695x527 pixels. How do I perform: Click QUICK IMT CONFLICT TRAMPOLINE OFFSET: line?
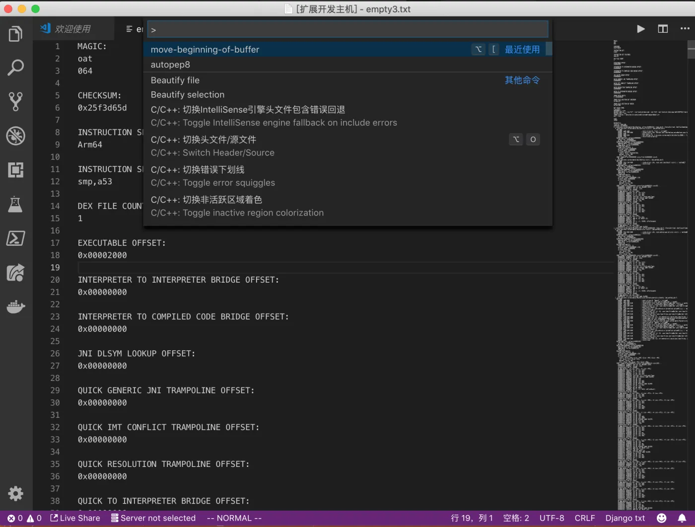(x=168, y=427)
